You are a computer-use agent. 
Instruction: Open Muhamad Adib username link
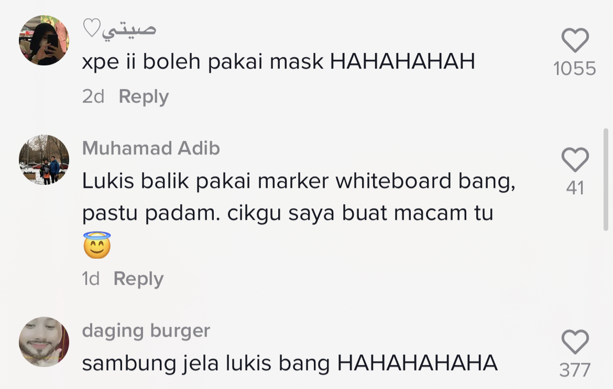pyautogui.click(x=151, y=148)
